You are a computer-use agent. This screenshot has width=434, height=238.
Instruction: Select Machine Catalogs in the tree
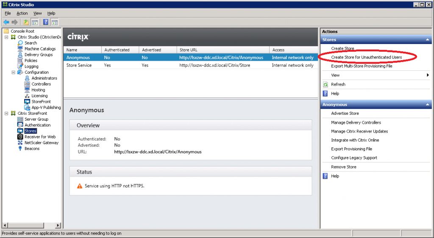pyautogui.click(x=40, y=49)
